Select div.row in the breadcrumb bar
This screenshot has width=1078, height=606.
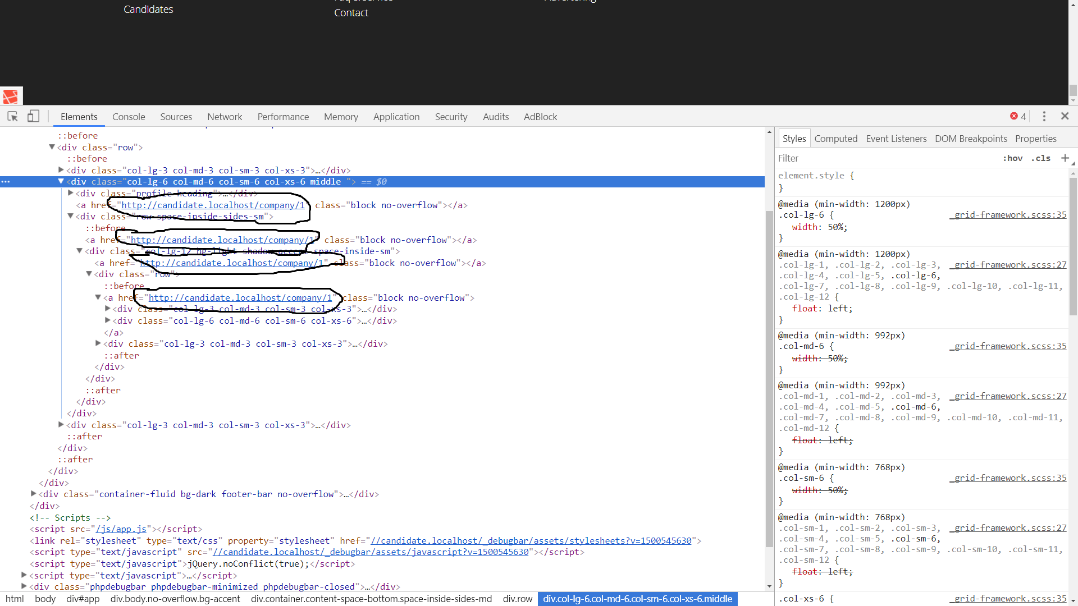point(517,599)
